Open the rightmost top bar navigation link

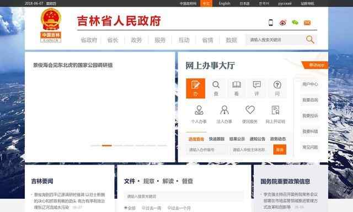click(307, 3)
